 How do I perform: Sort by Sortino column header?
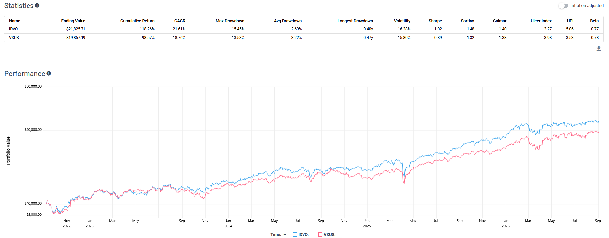click(467, 21)
